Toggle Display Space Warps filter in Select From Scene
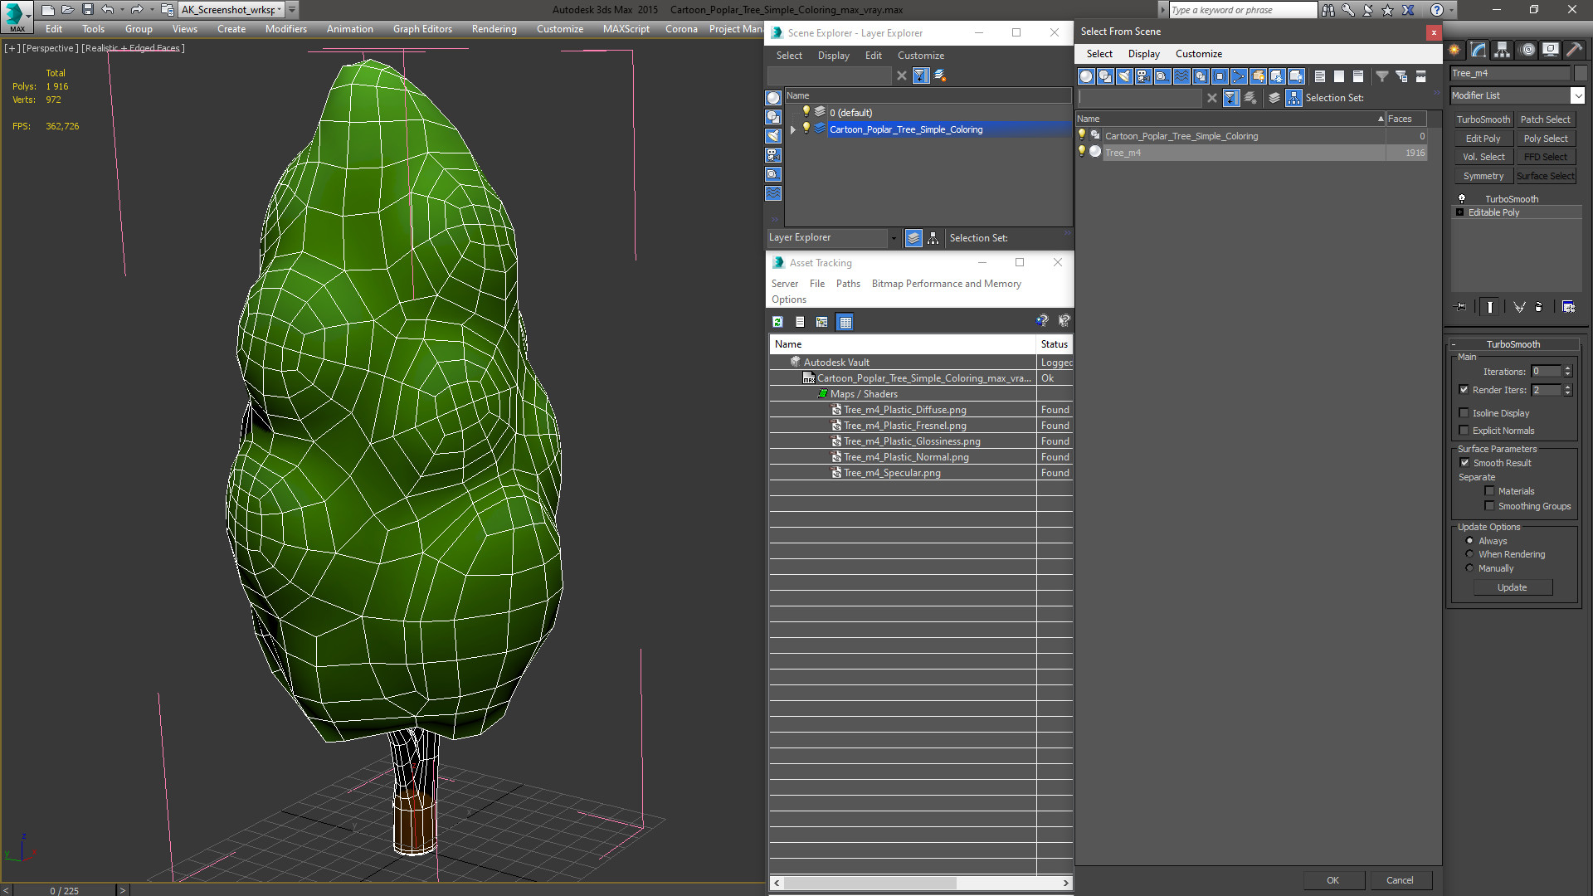1593x896 pixels. coord(1181,76)
